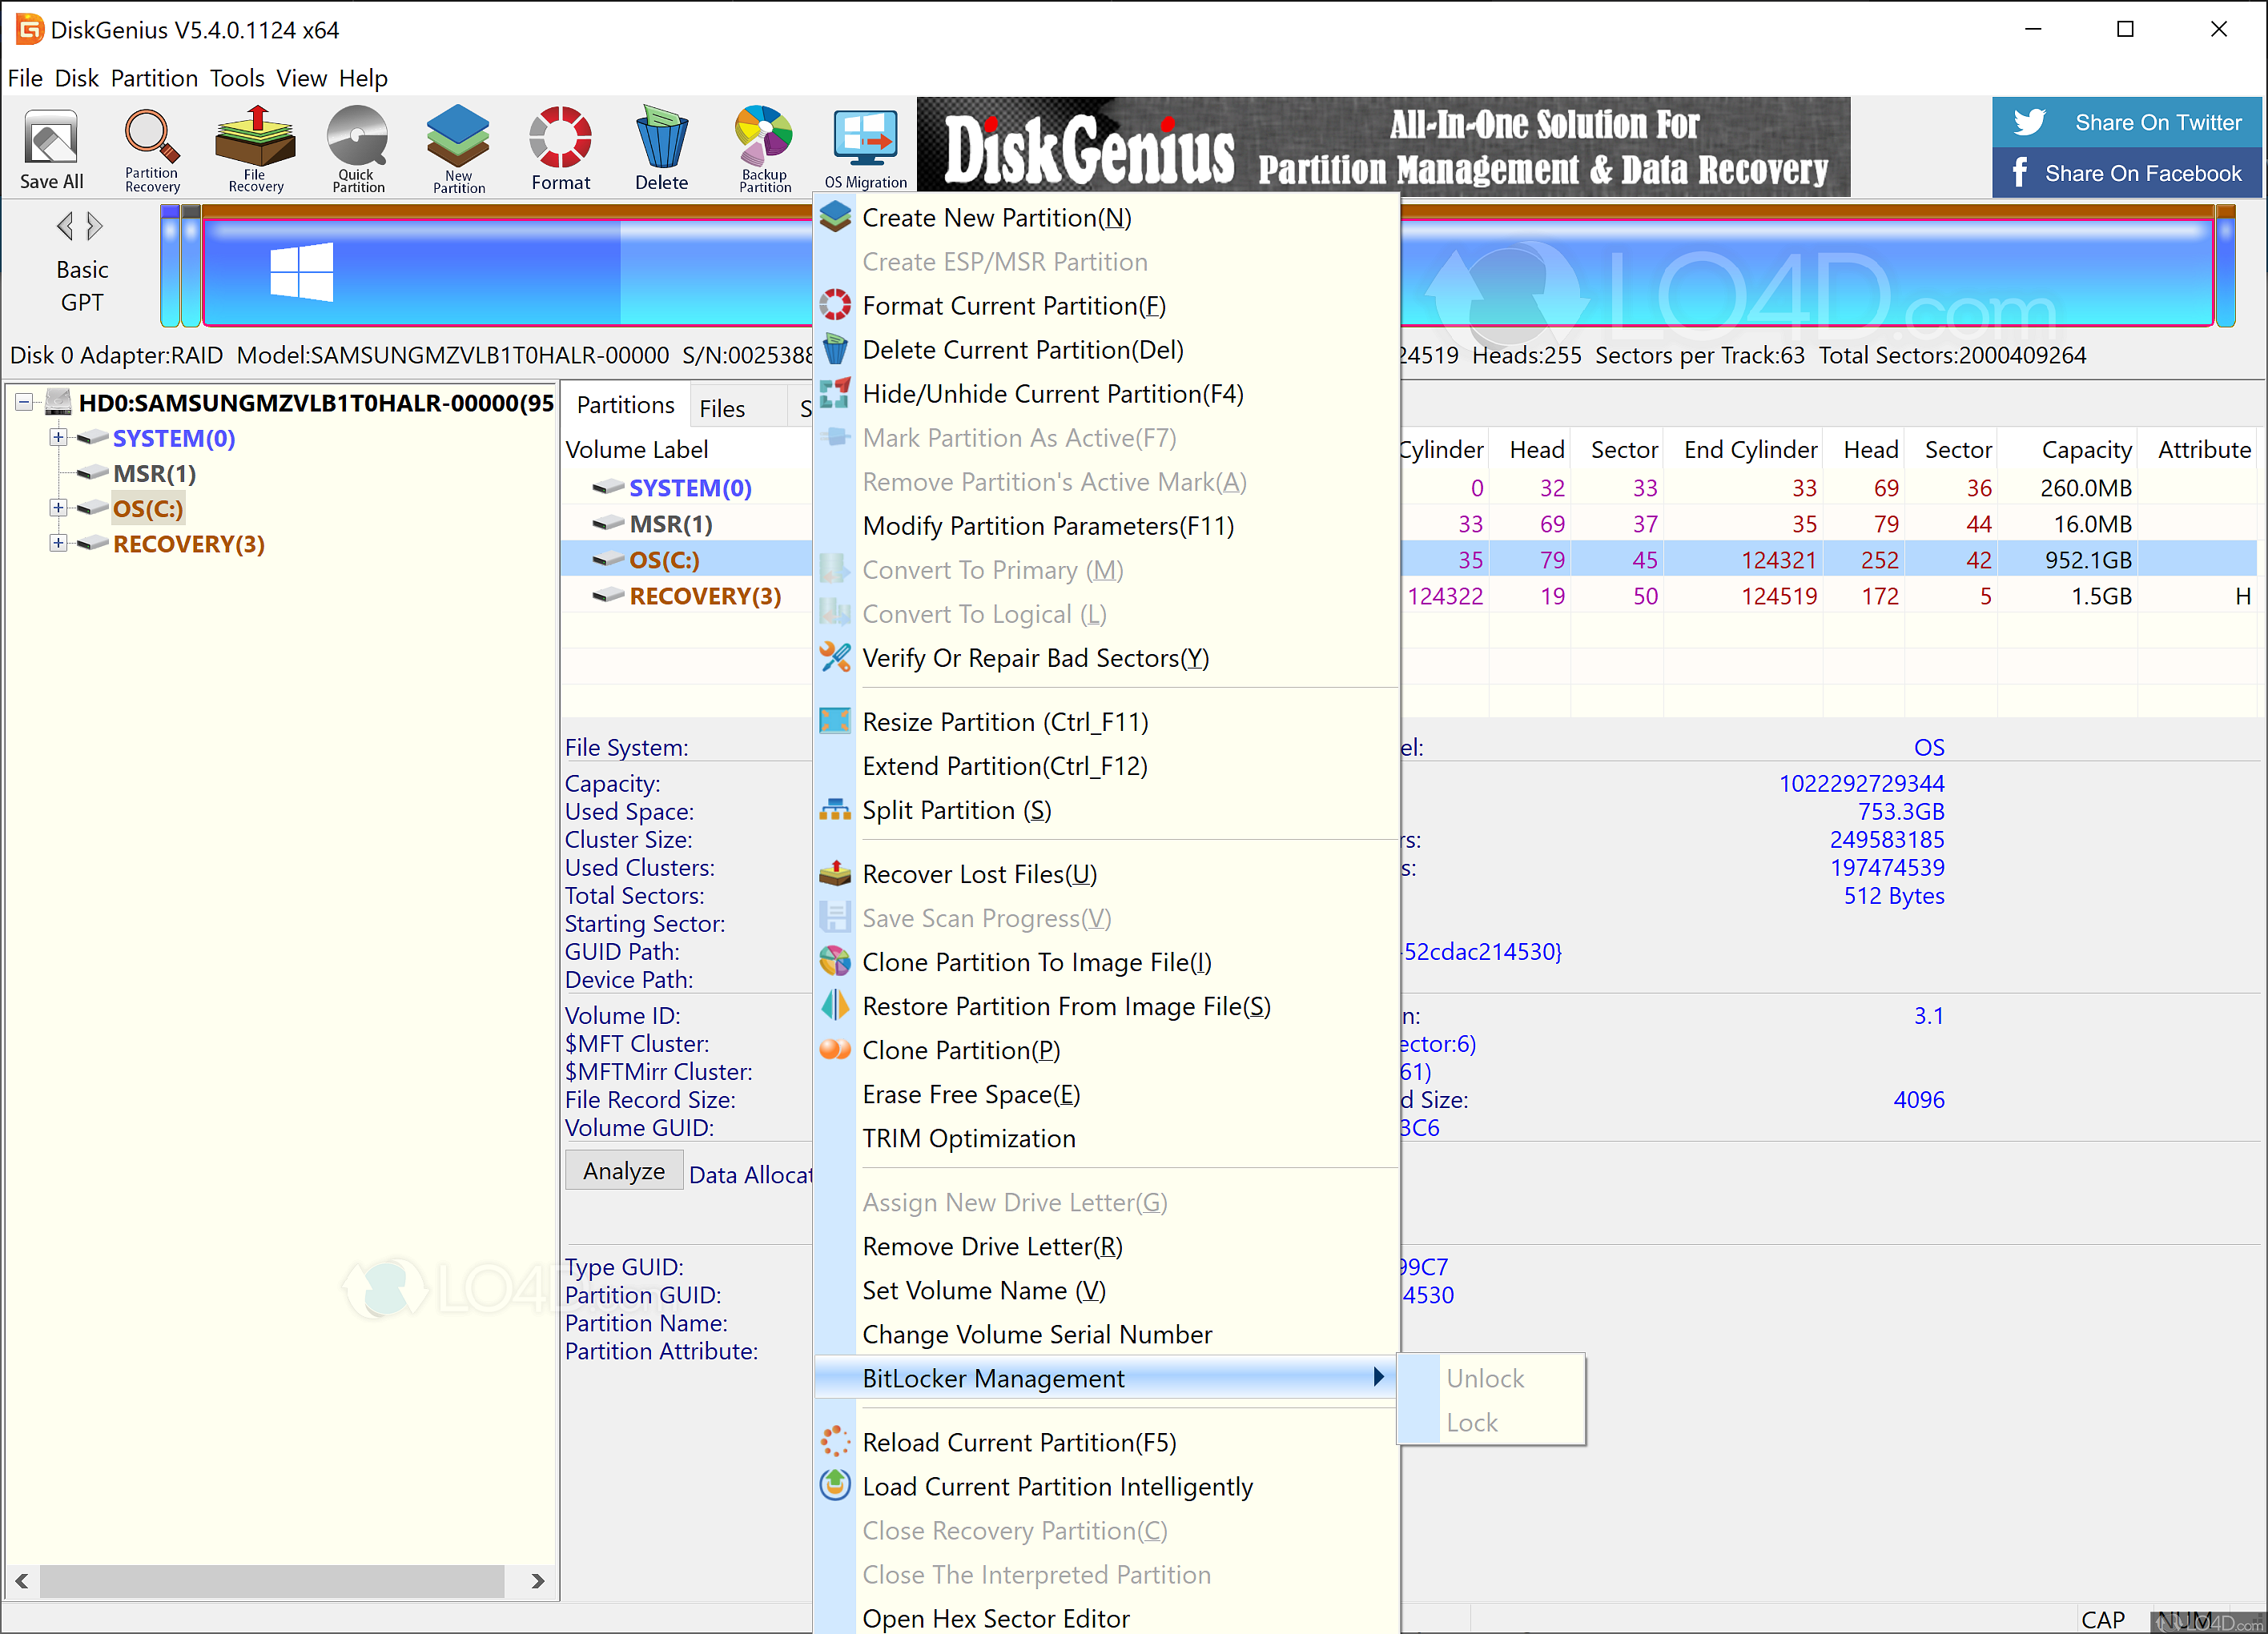
Task: Open the Tools menu
Action: (x=237, y=78)
